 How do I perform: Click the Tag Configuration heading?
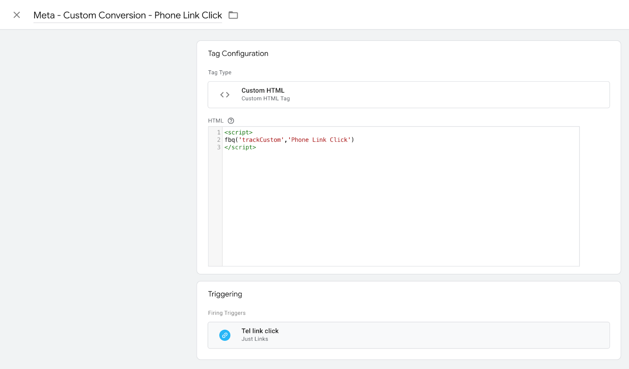point(238,53)
